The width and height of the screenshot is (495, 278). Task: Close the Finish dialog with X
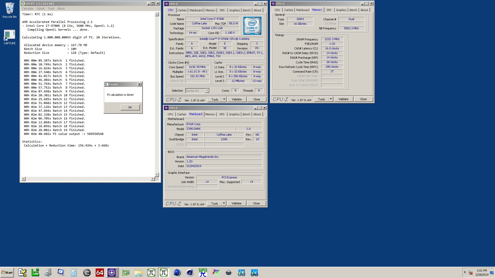139,84
